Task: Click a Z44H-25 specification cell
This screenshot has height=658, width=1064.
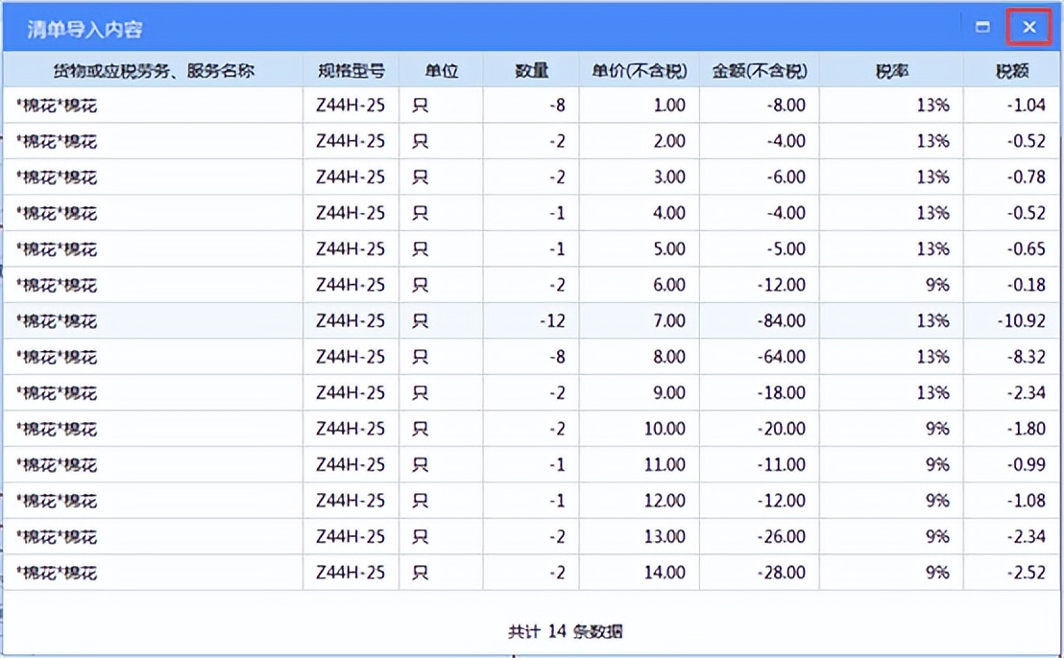Action: coord(350,106)
